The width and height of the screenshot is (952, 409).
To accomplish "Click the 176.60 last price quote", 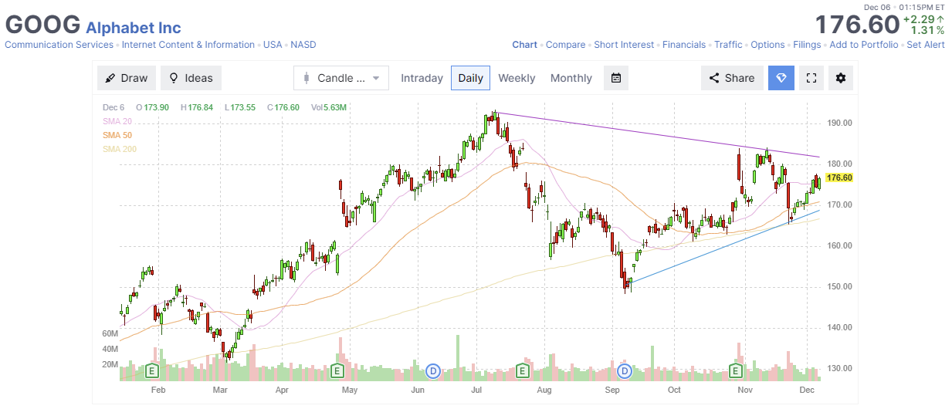I will pyautogui.click(x=857, y=25).
